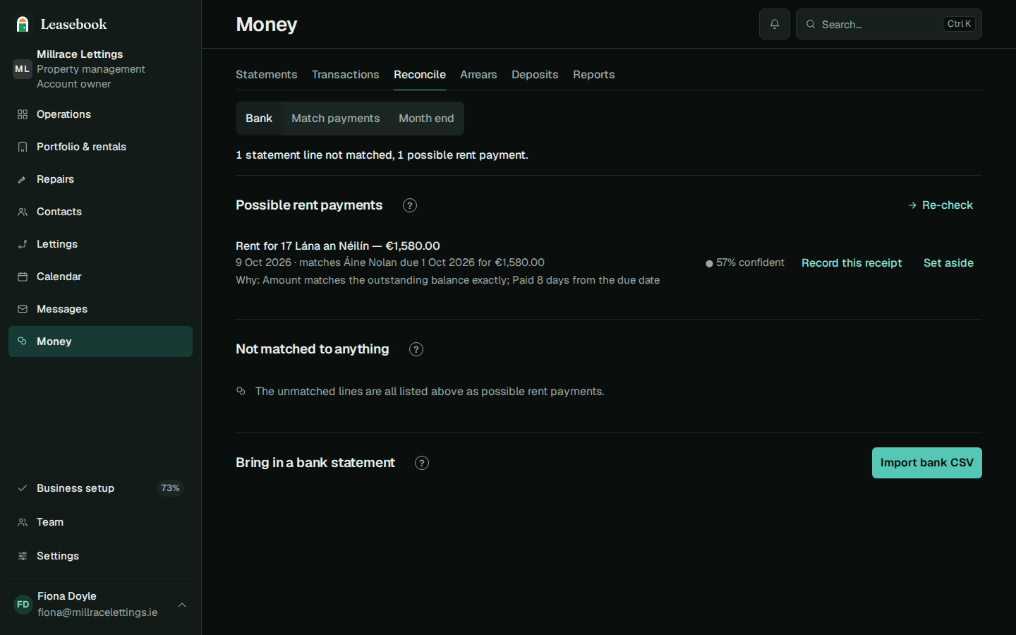The height and width of the screenshot is (635, 1016).
Task: Click the Money coins icon
Action: tap(23, 341)
